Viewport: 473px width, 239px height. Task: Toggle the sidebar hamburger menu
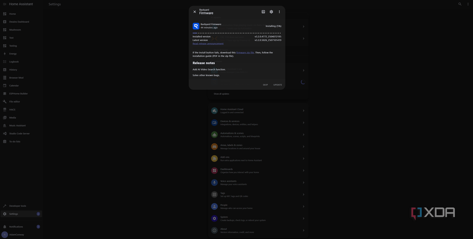click(x=5, y=4)
